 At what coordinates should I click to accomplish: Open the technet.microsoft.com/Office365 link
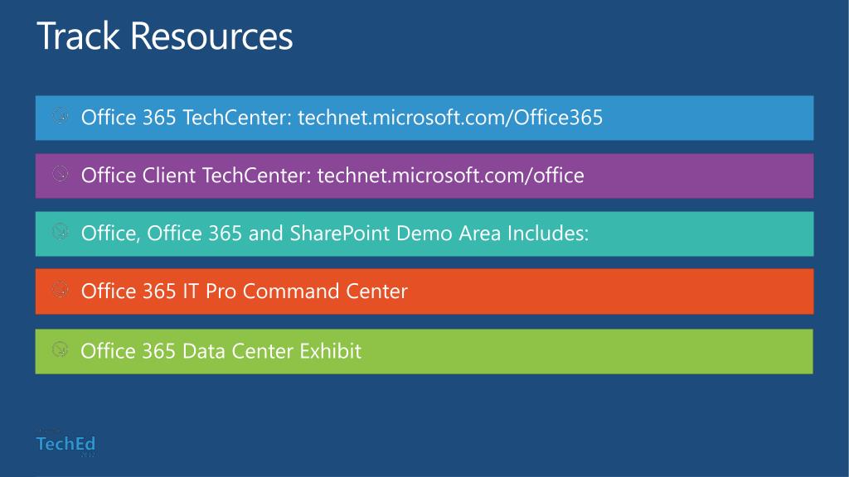coord(450,118)
